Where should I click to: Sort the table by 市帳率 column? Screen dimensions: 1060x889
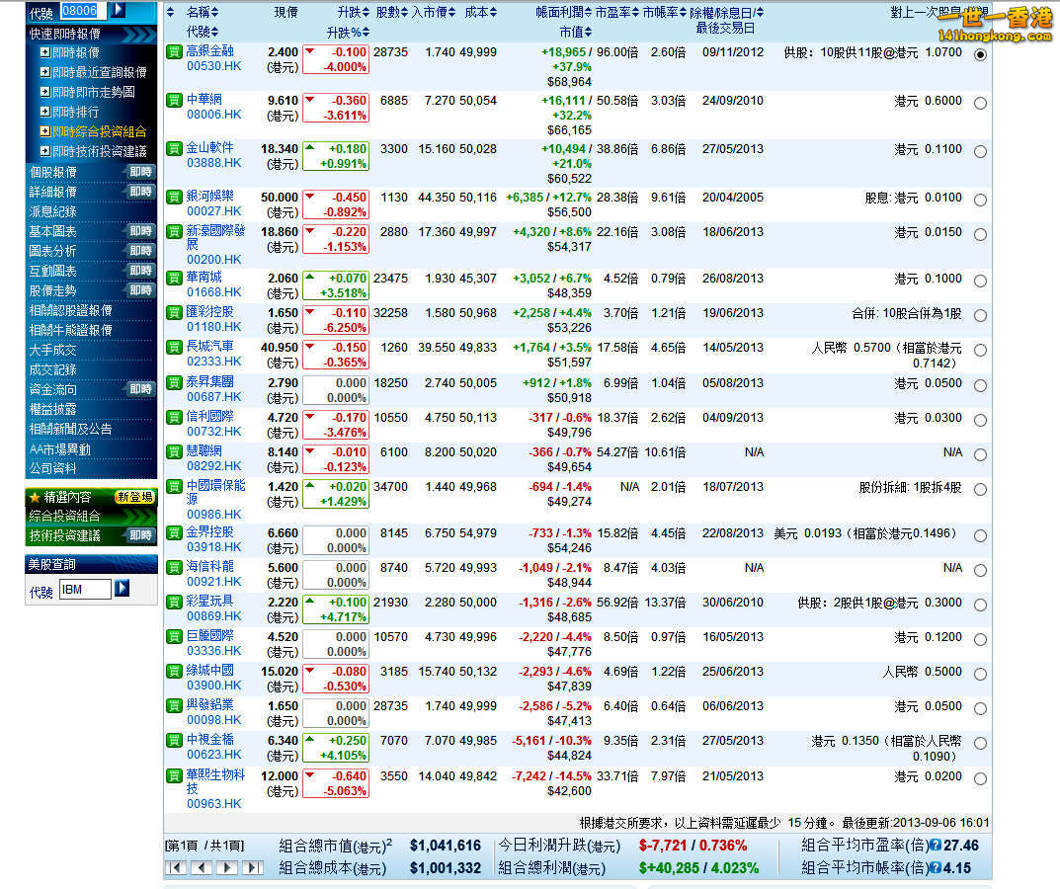pyautogui.click(x=665, y=12)
